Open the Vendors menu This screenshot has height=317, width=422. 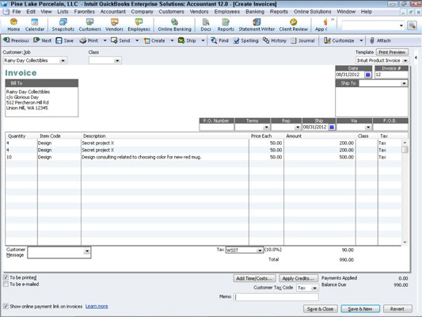pyautogui.click(x=199, y=12)
